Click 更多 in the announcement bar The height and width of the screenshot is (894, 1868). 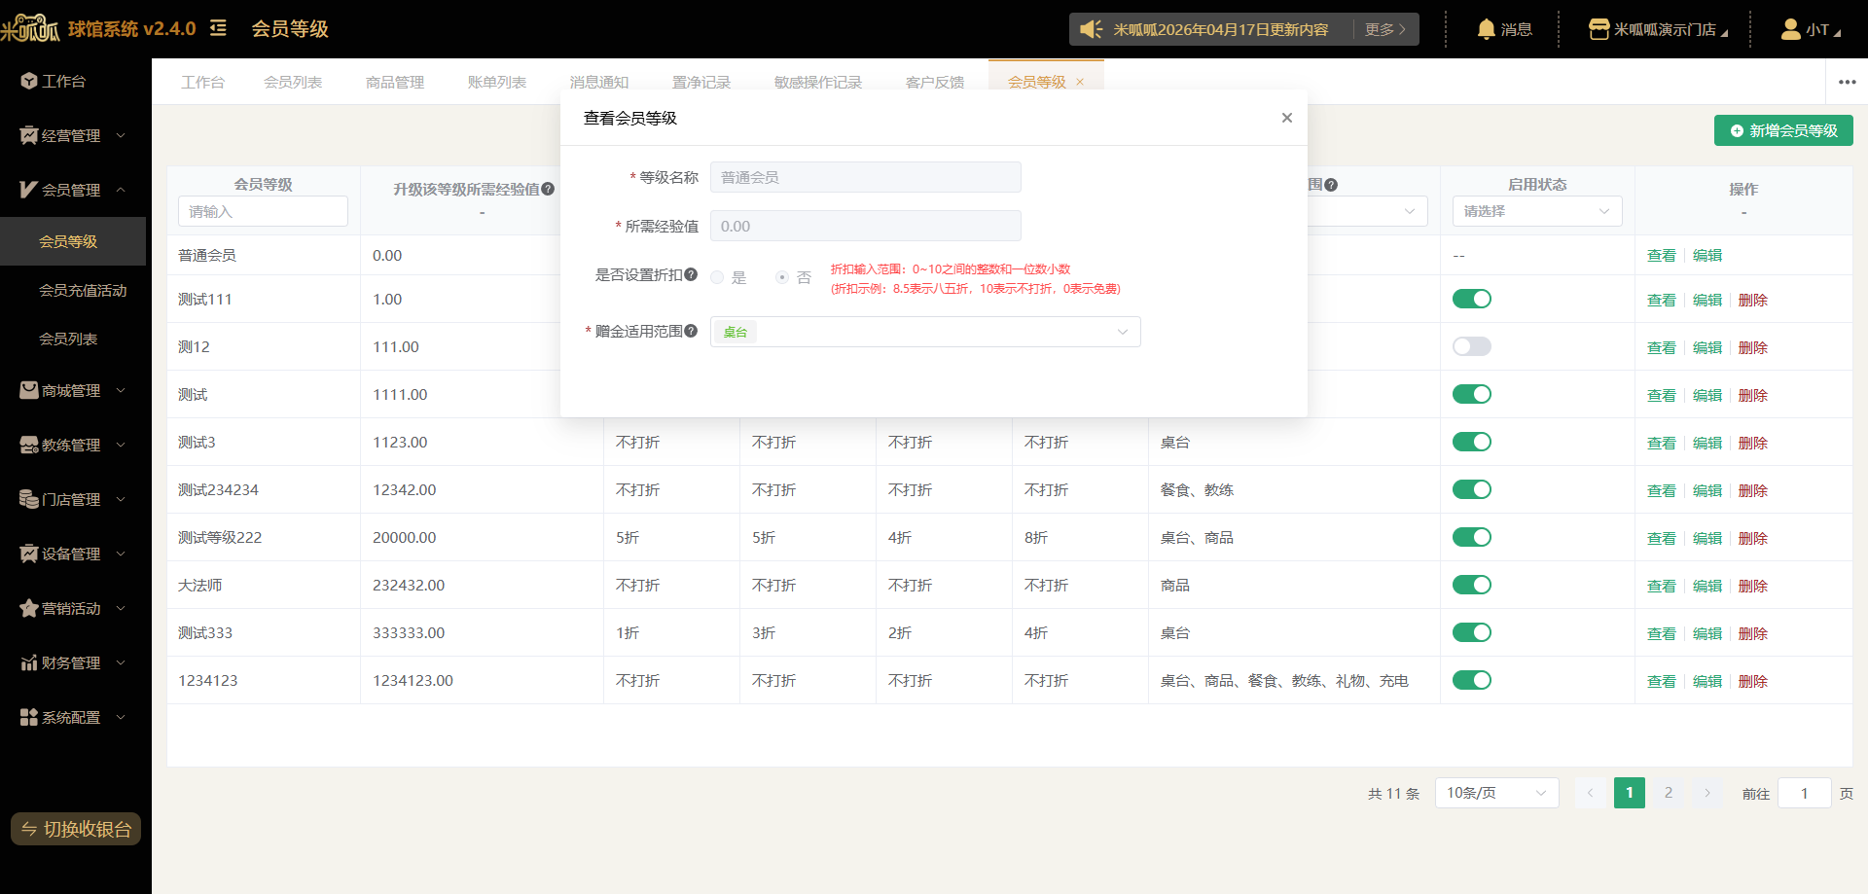pos(1384,29)
